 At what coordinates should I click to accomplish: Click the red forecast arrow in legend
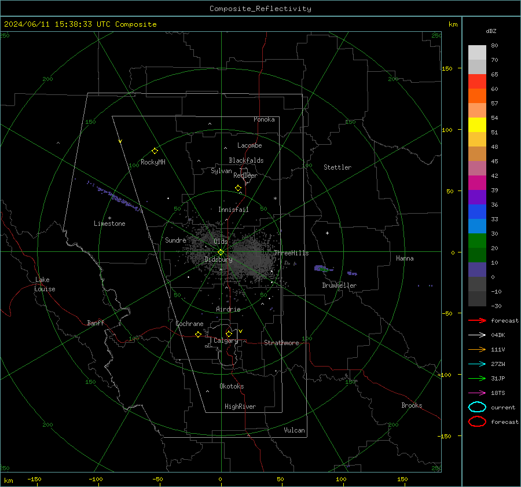pos(477,320)
